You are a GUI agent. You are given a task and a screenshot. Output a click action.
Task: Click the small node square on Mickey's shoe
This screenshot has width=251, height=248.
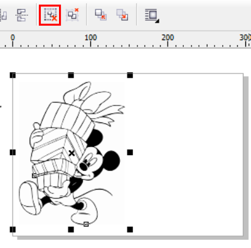[x=86, y=224]
